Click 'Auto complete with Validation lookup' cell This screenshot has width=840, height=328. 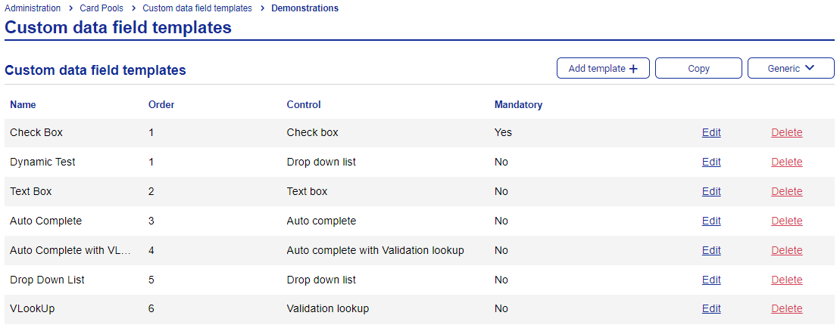click(375, 250)
